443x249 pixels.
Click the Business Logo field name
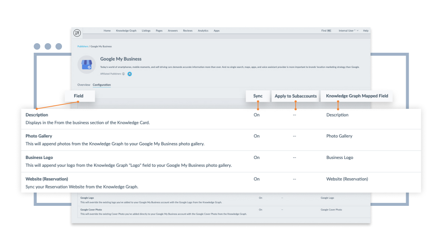39,158
